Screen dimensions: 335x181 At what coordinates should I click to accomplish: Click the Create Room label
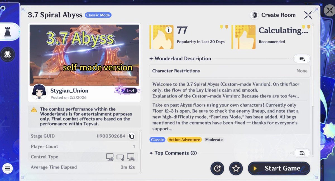pos(278,15)
